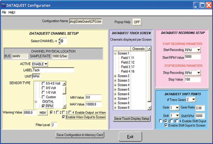Click the Shift RPM field

200,116
